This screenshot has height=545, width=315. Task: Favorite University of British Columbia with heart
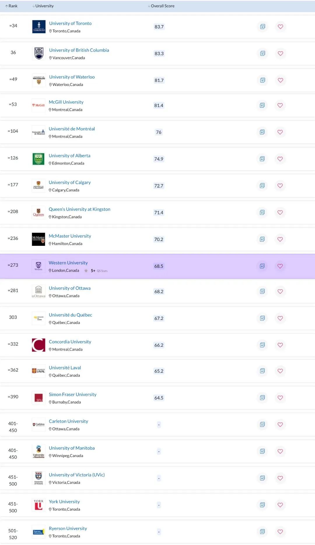tap(280, 53)
